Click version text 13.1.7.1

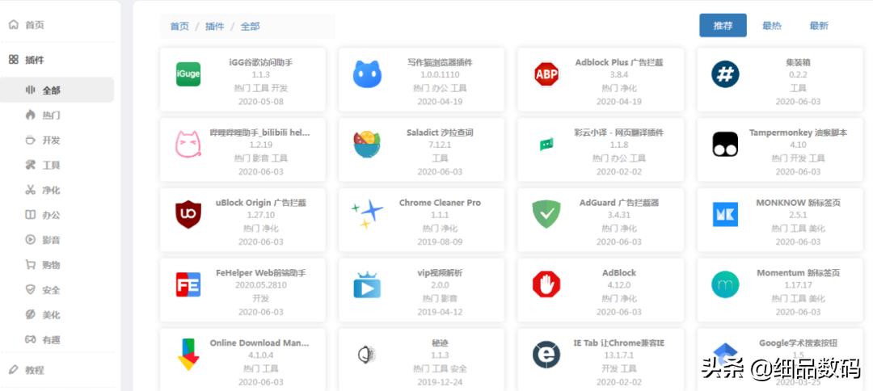click(x=619, y=355)
